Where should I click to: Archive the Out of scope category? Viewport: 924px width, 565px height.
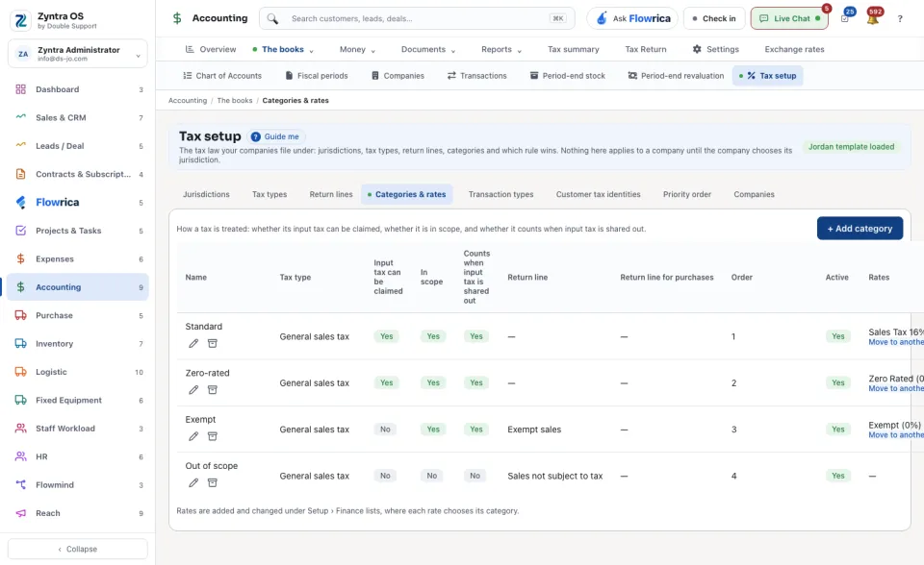tap(213, 482)
